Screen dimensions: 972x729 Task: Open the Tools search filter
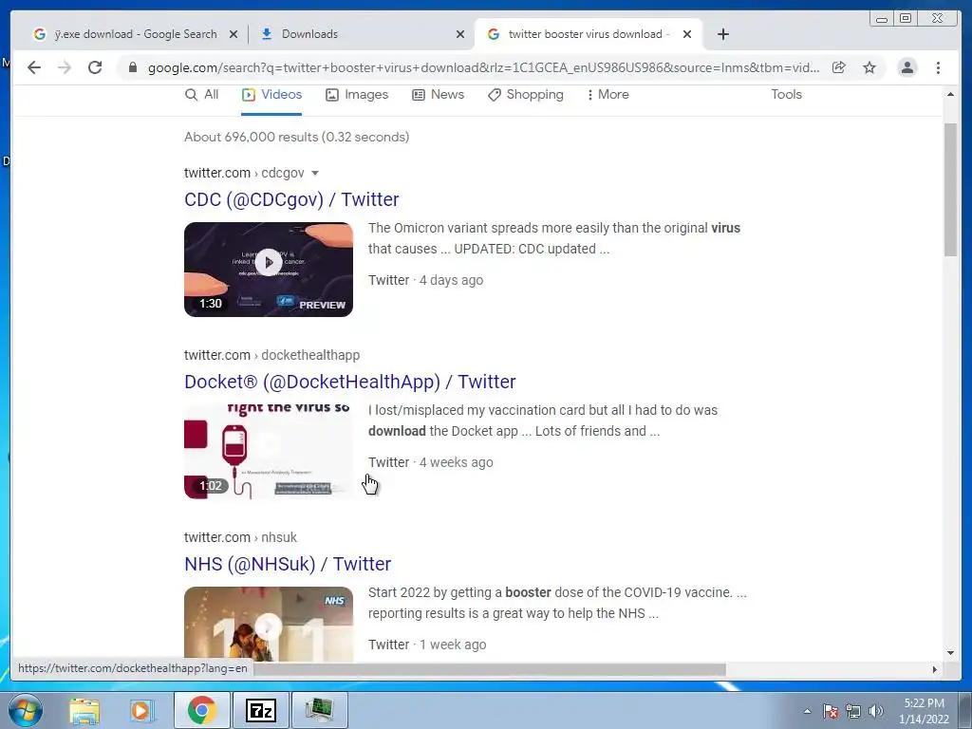coord(786,95)
